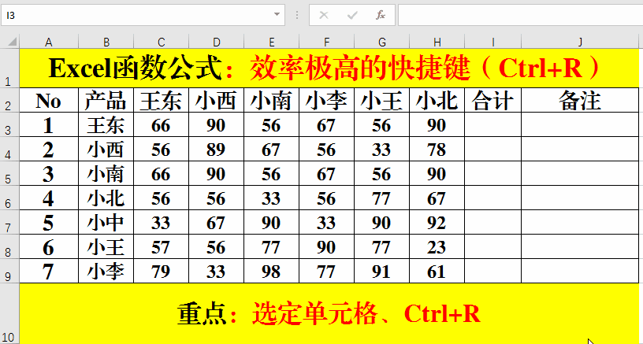Click the Enter checkmark formula bar icon
The image size is (643, 344).
[352, 16]
